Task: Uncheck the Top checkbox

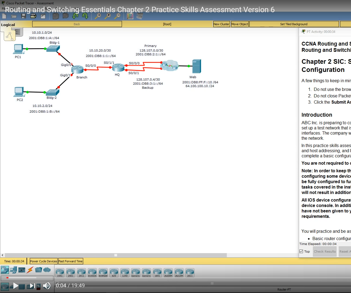Action: (x=301, y=251)
